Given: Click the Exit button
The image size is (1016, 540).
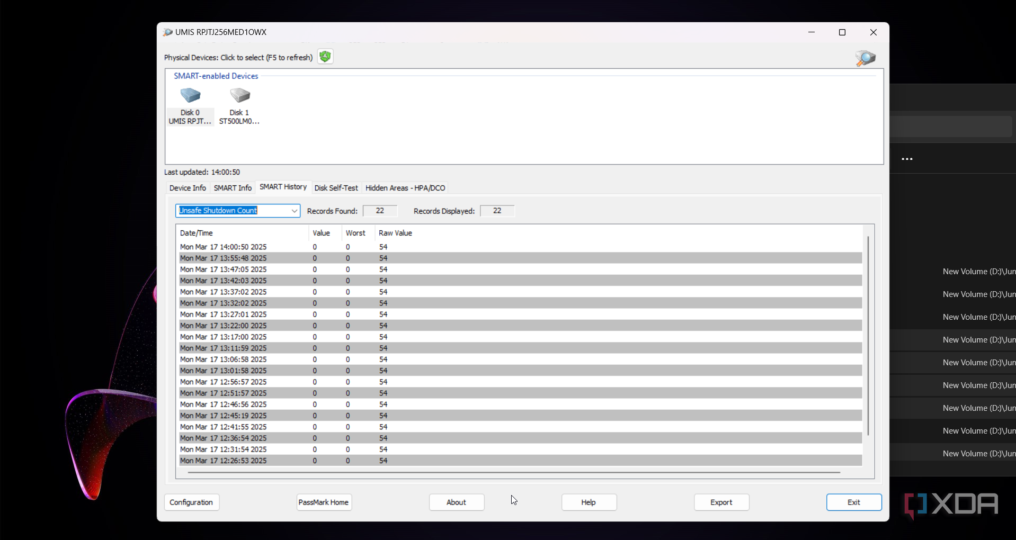Looking at the screenshot, I should tap(854, 502).
